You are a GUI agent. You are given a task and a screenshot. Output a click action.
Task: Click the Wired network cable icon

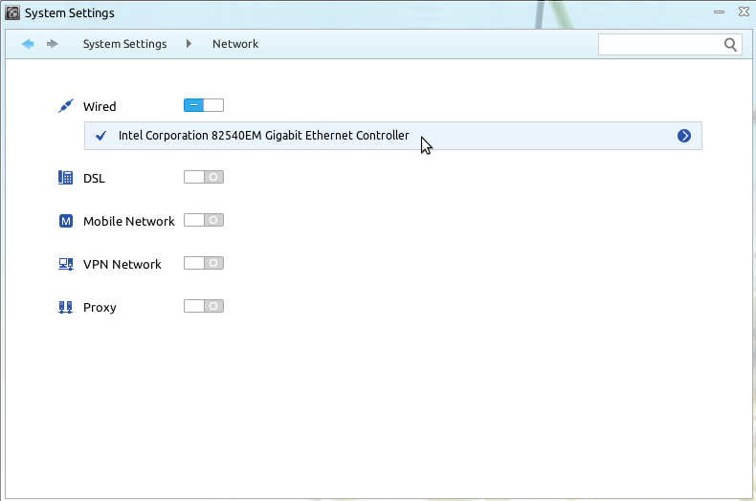[x=65, y=106]
